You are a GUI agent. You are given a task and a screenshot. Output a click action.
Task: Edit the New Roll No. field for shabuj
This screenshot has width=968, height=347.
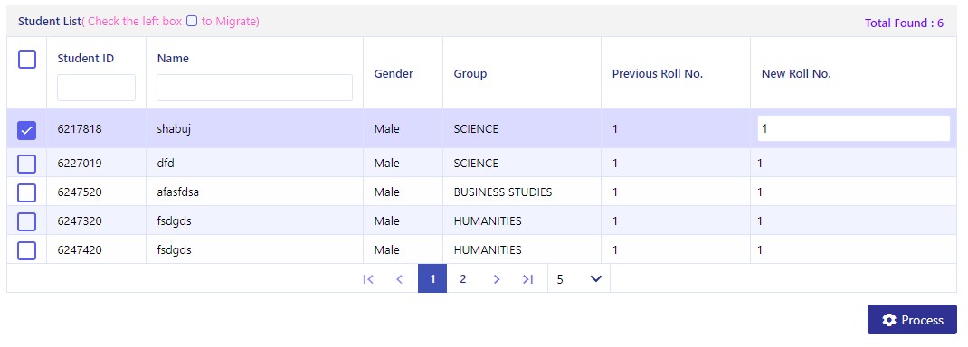click(x=854, y=129)
